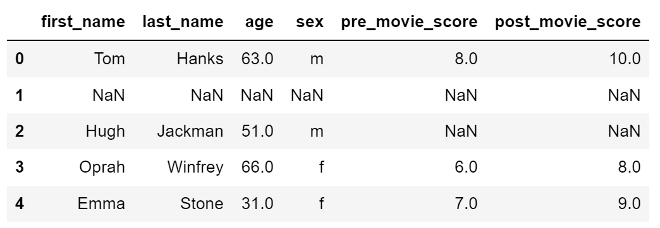Select row index 1
This screenshot has height=228, width=660.
[20, 95]
